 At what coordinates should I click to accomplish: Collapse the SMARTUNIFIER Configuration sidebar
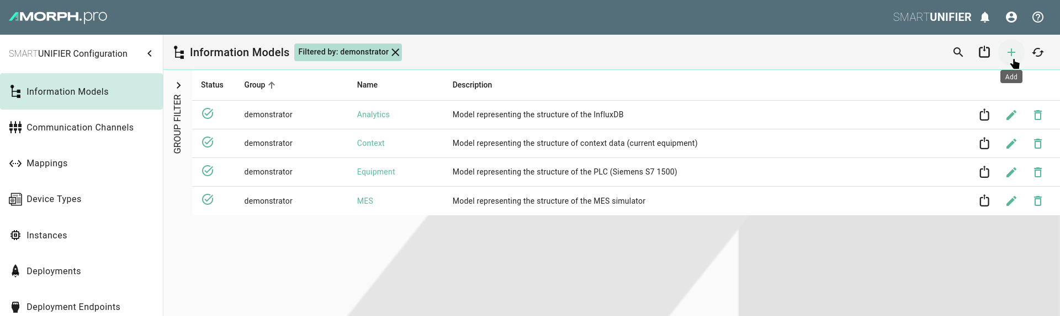pos(150,53)
